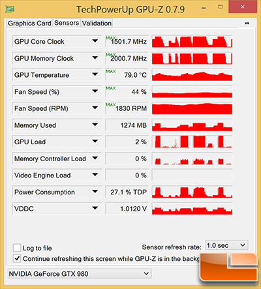Click the GPU Temperature history graph

coord(192,75)
